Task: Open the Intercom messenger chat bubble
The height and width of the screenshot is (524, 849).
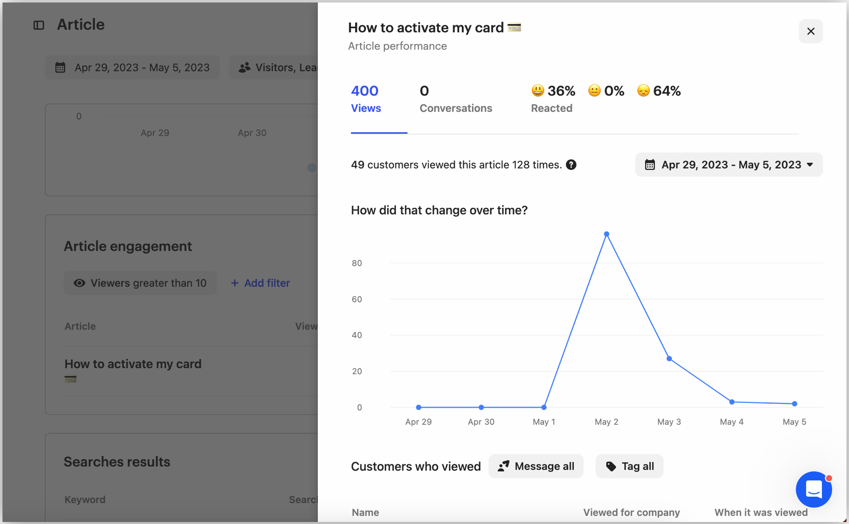Action: click(x=813, y=489)
